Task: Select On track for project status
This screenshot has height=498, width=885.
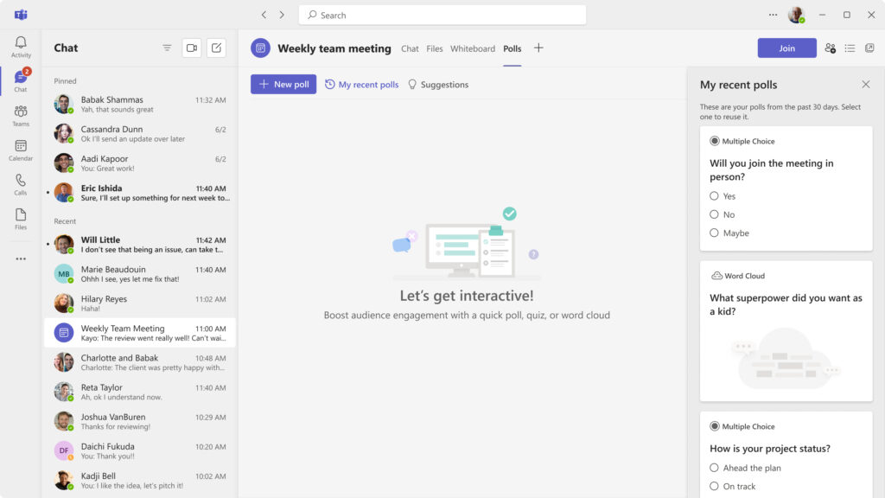Action: 715,486
